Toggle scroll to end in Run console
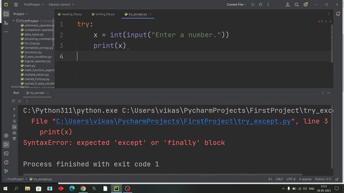This screenshot has height=193, width=344. tap(15, 127)
